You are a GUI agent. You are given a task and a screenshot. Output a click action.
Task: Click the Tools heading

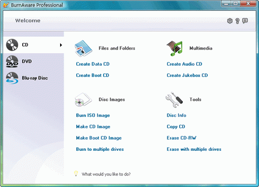point(195,100)
